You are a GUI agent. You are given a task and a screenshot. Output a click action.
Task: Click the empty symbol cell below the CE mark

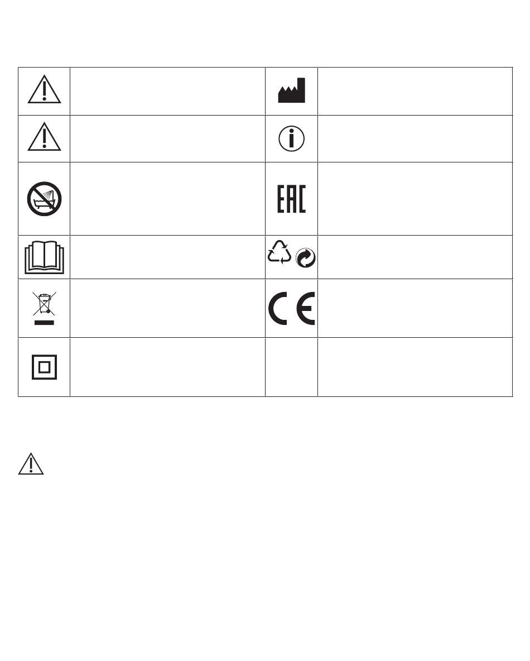292,367
